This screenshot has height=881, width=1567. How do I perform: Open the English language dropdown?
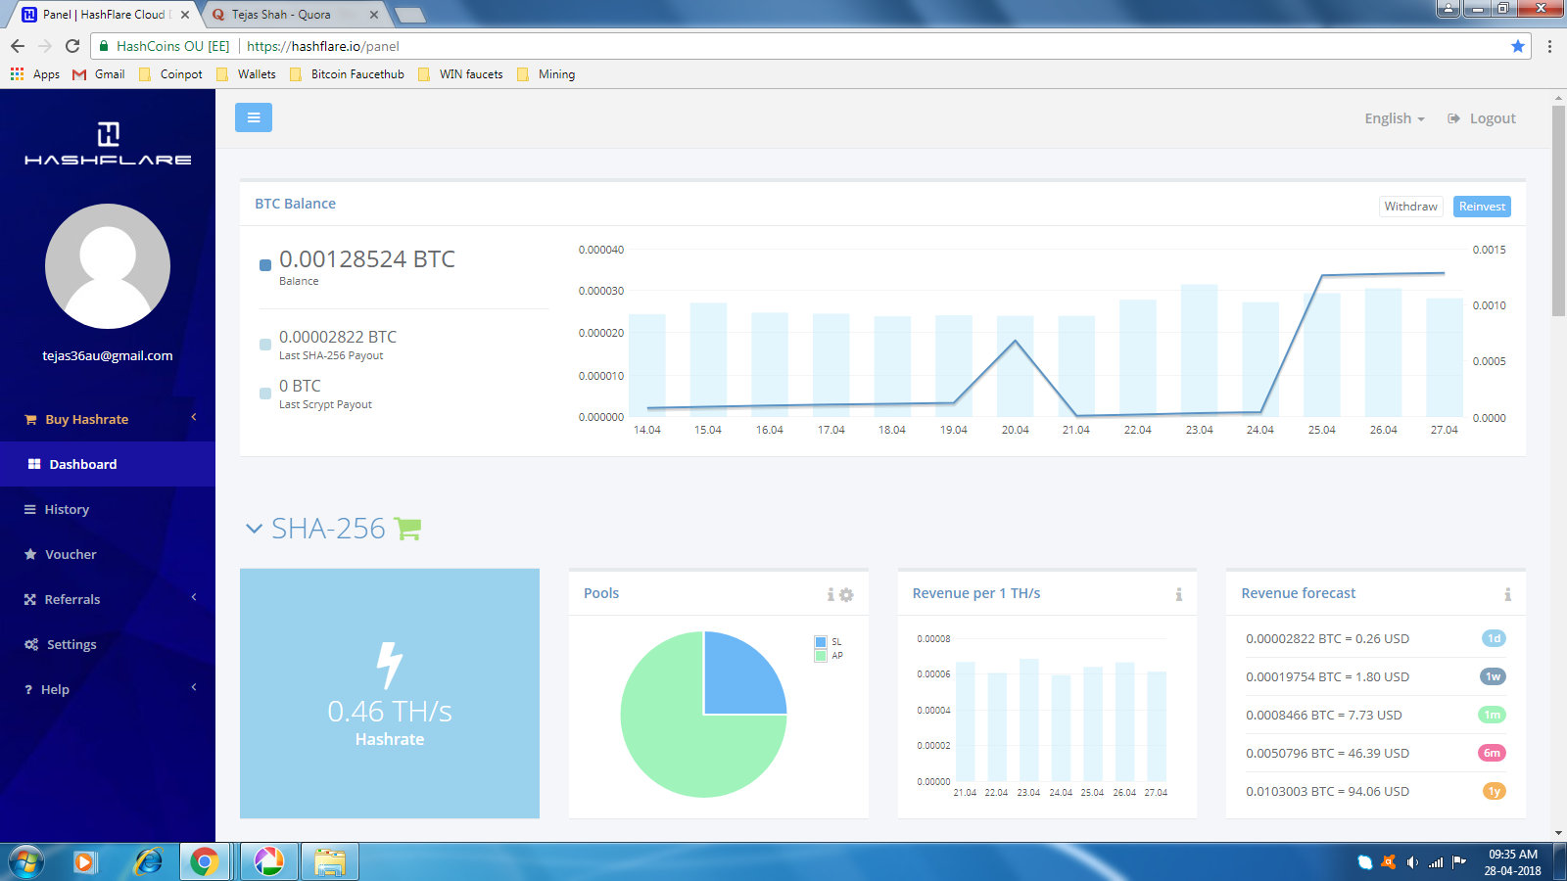coord(1395,118)
